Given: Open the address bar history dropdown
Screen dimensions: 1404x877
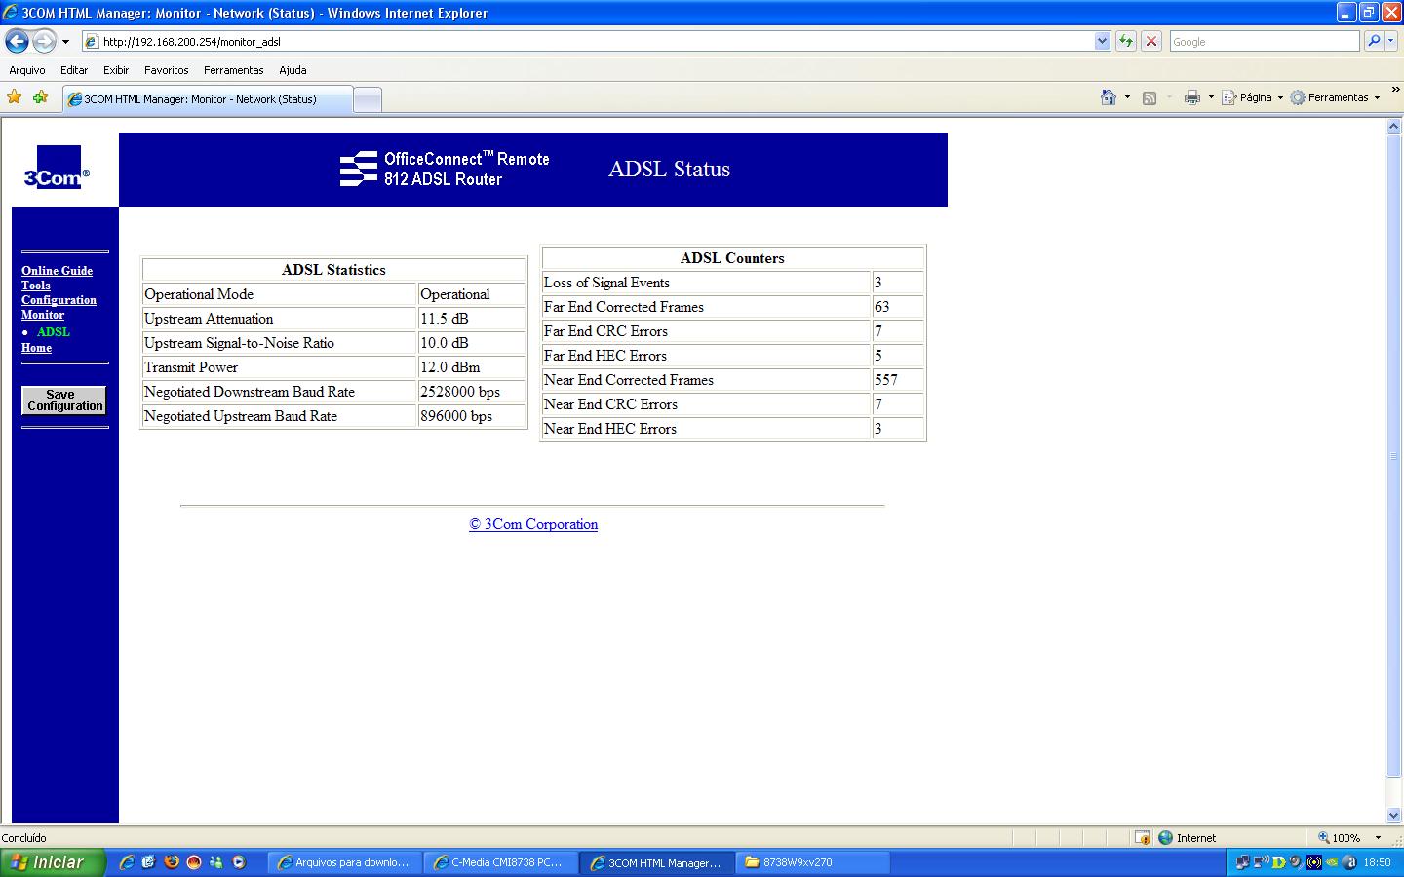Looking at the screenshot, I should pyautogui.click(x=1103, y=41).
